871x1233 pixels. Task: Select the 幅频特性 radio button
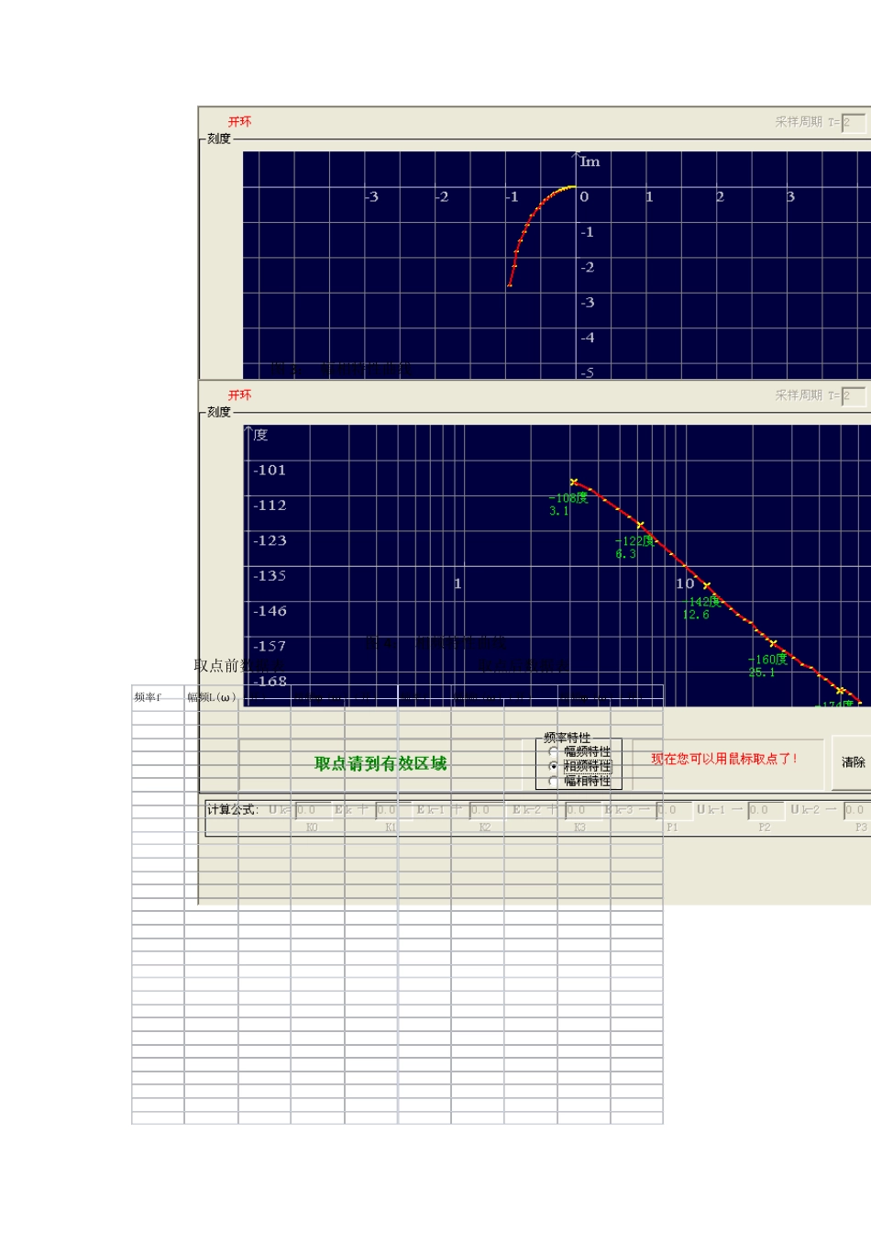[554, 751]
